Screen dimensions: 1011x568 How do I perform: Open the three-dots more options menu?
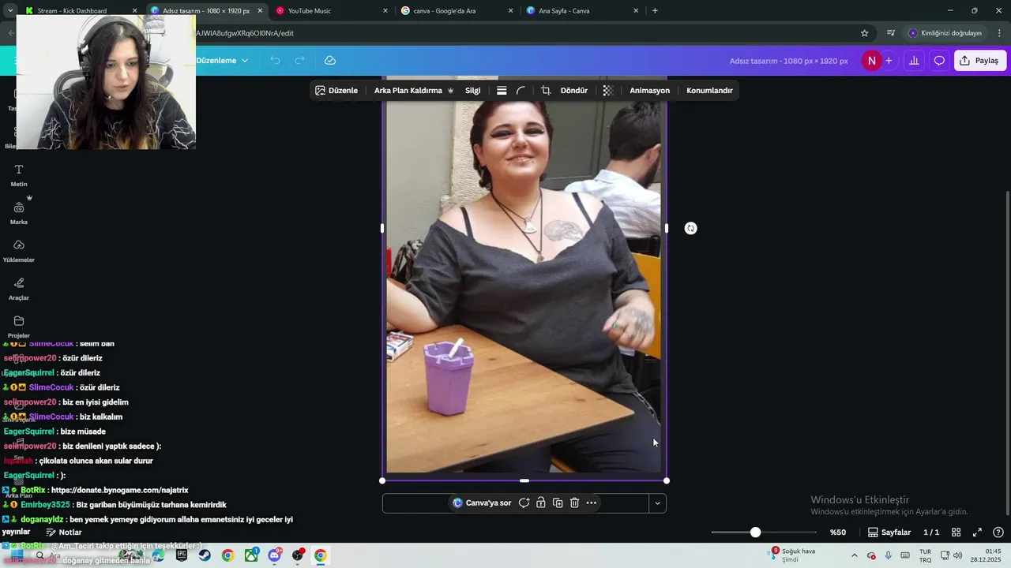592,503
